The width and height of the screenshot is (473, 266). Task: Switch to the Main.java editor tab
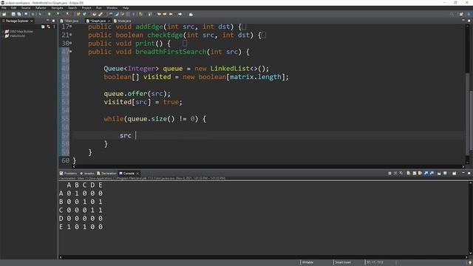tap(70, 21)
